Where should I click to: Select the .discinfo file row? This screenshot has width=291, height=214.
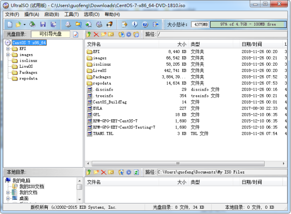click(x=186, y=89)
